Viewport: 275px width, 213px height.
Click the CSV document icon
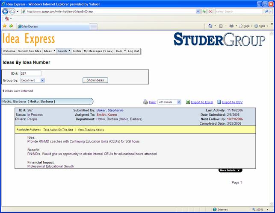tap(219, 102)
